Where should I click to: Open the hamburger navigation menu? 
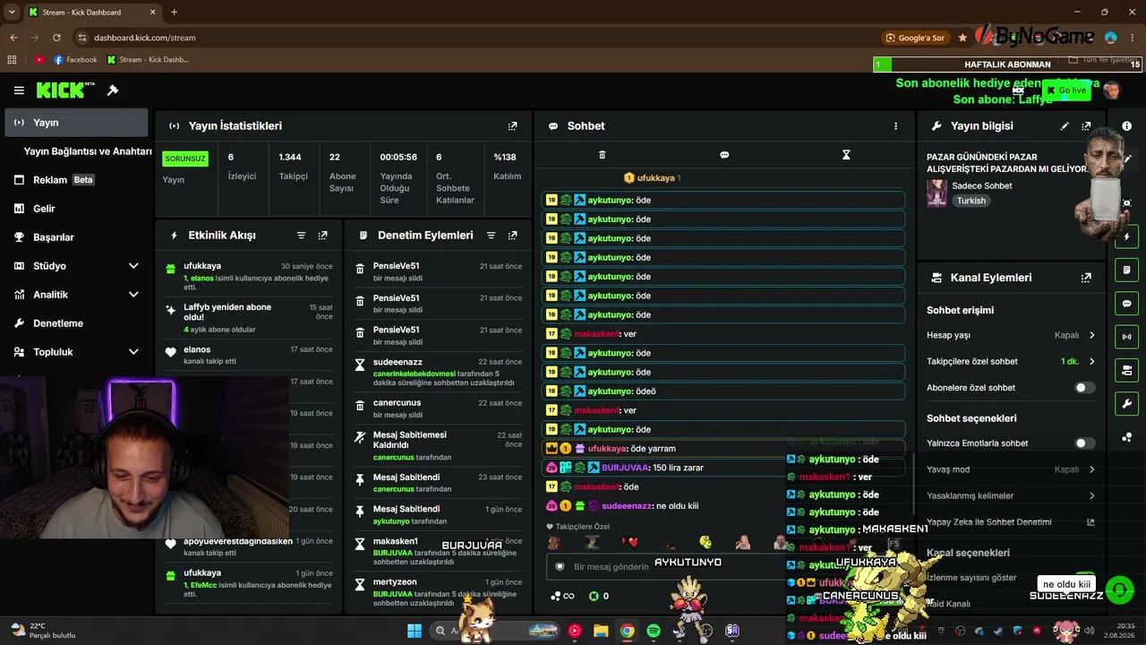(x=19, y=90)
